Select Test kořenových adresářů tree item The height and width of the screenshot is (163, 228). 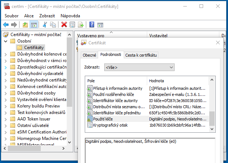(x=41, y=113)
